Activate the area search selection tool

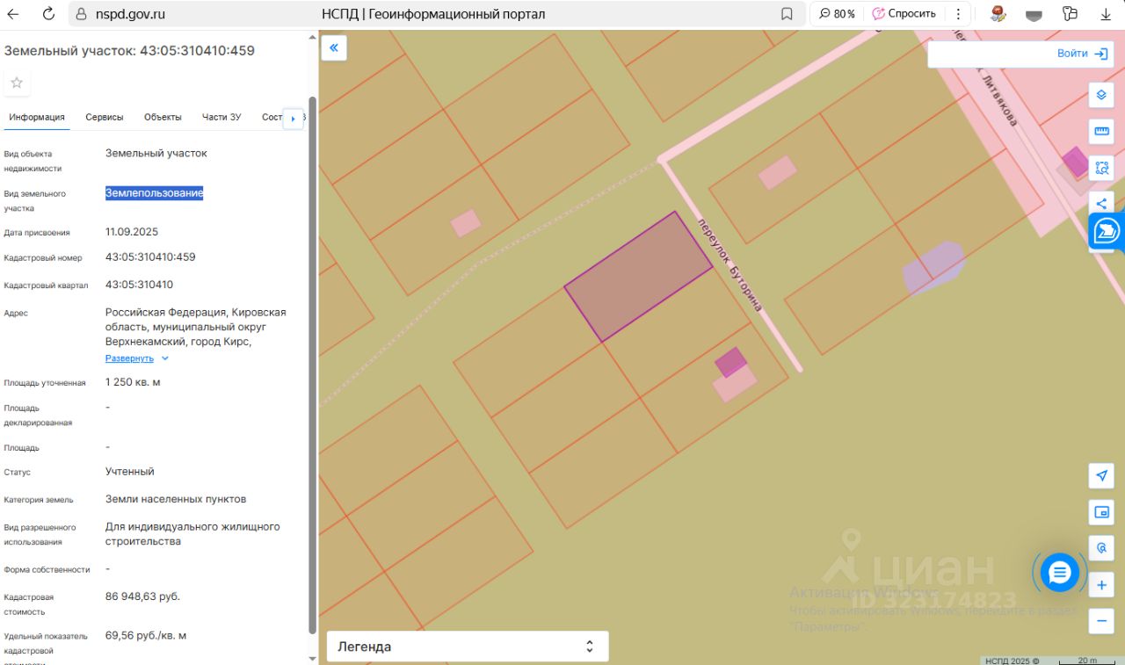pos(1101,168)
